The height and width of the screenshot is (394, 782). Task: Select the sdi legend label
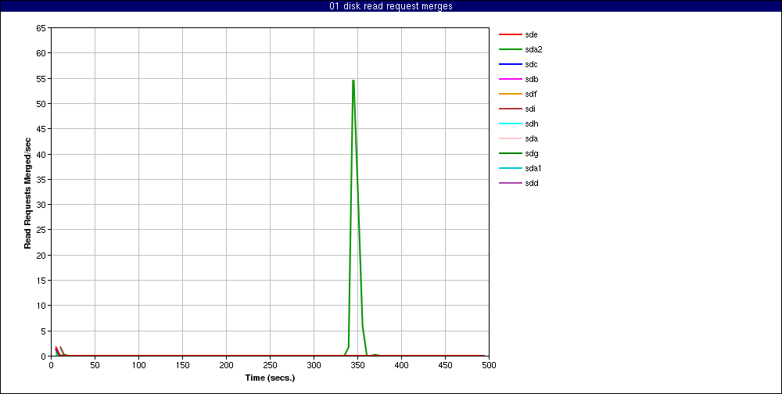coord(530,109)
